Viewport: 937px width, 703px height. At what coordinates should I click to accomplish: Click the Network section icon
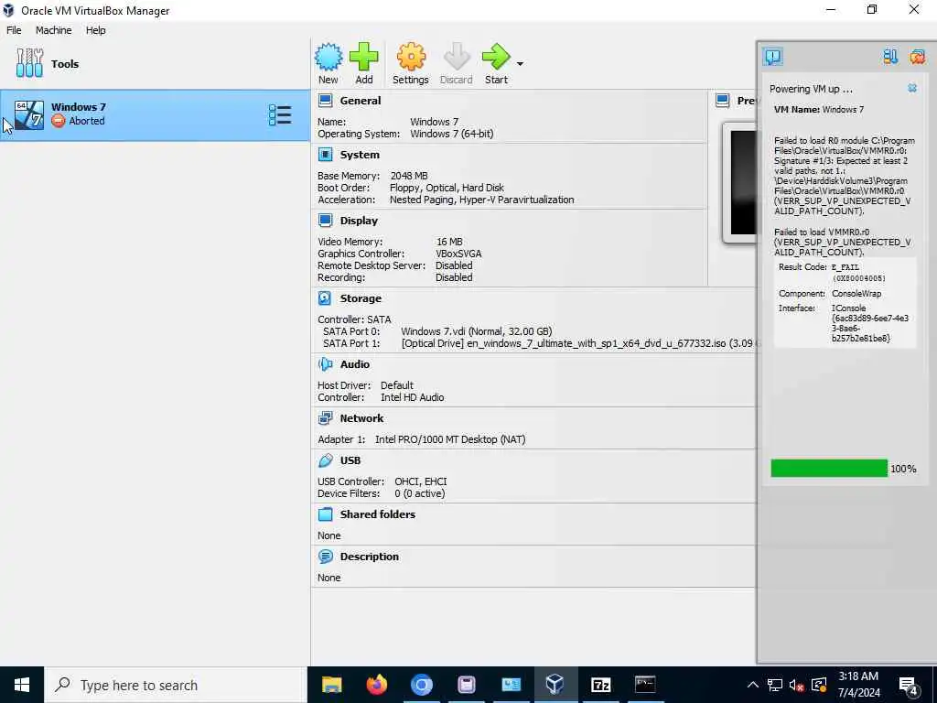(x=325, y=418)
